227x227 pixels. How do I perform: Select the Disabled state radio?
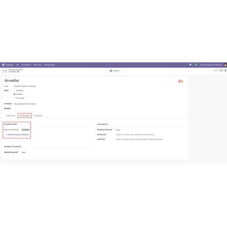(14, 90)
